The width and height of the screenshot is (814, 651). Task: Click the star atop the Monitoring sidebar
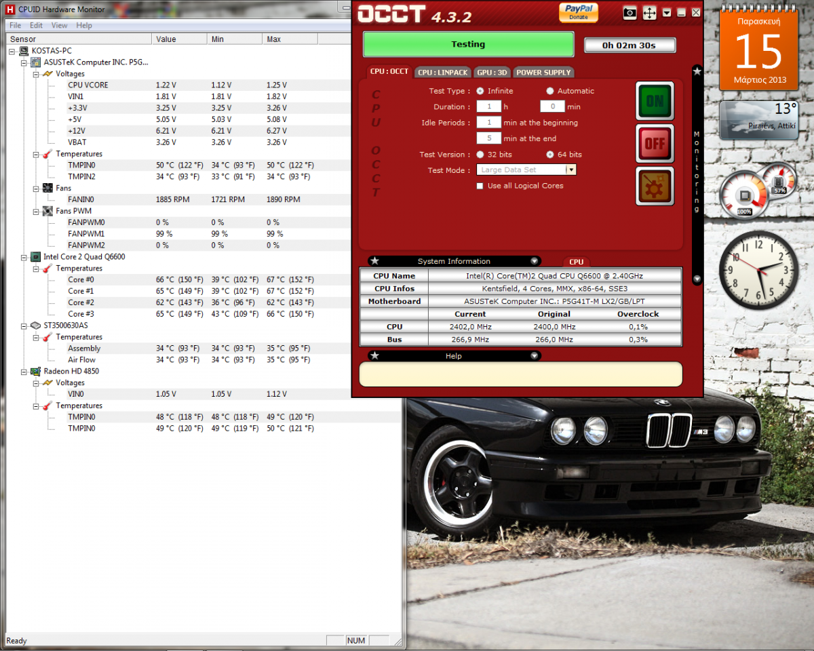[697, 71]
